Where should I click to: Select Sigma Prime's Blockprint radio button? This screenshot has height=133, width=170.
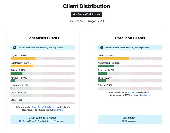(x=20, y=121)
